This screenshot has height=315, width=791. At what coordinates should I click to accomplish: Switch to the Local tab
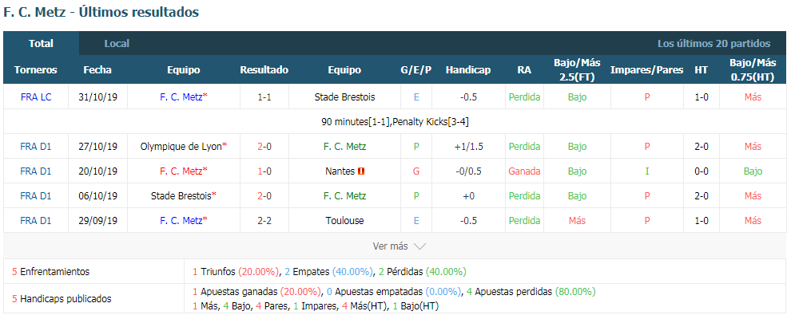pyautogui.click(x=117, y=43)
